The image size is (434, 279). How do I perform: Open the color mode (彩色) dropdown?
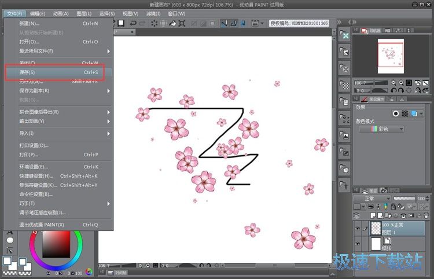coord(381,129)
